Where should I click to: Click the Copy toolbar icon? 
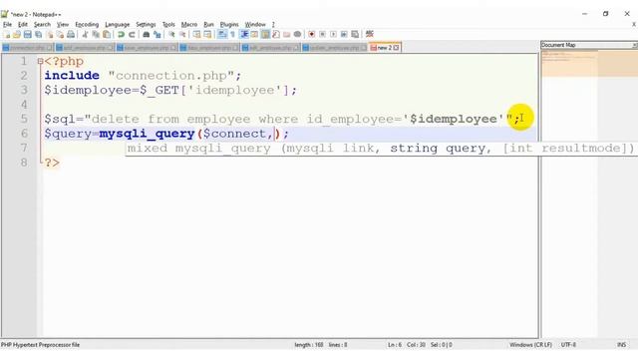(x=96, y=35)
